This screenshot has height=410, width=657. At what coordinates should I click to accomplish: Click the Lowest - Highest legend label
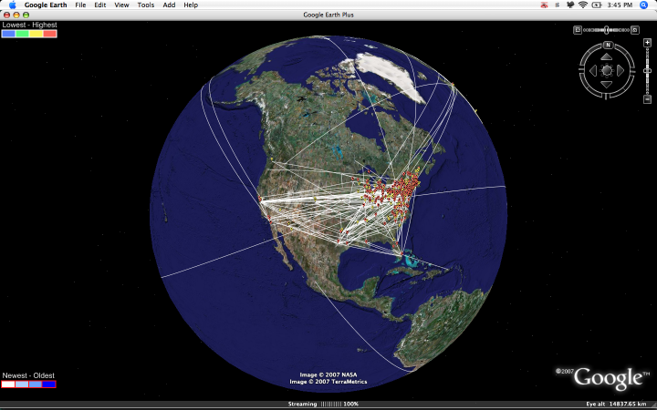(x=29, y=26)
